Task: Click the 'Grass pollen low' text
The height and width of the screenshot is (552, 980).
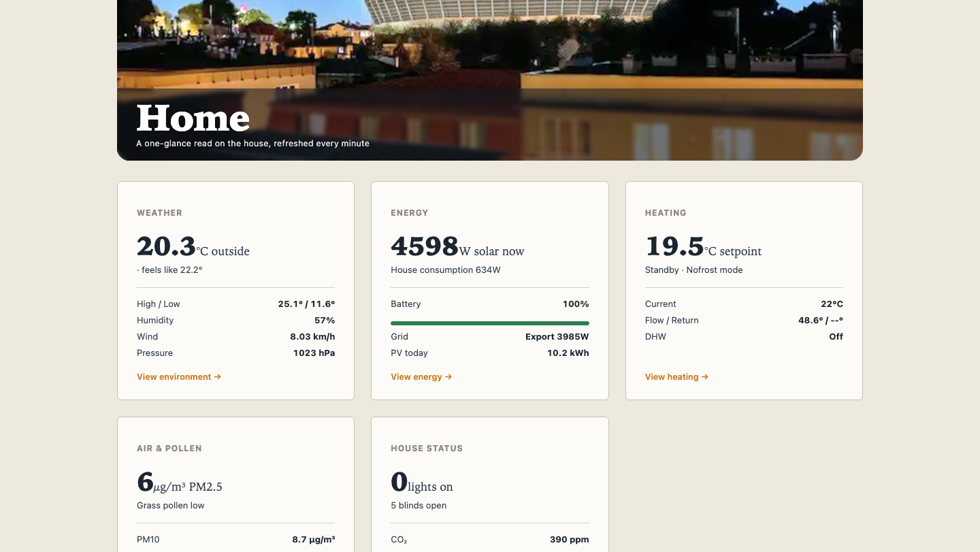Action: click(x=171, y=506)
